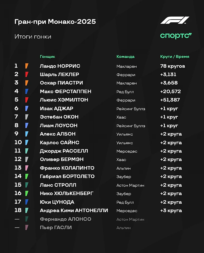The width and height of the screenshot is (204, 253).
Task: Click the teal Mercedes marker beside Расселл
Action: 27,151
